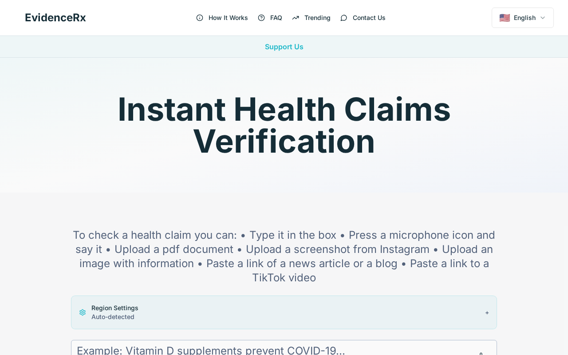Click the instructions paragraph about checking claims
The width and height of the screenshot is (568, 355).
pos(284,256)
